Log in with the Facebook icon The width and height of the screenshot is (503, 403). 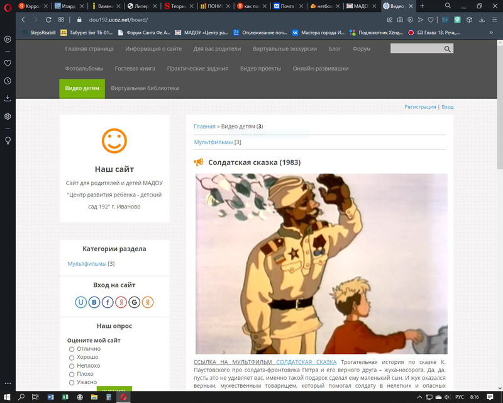point(108,302)
